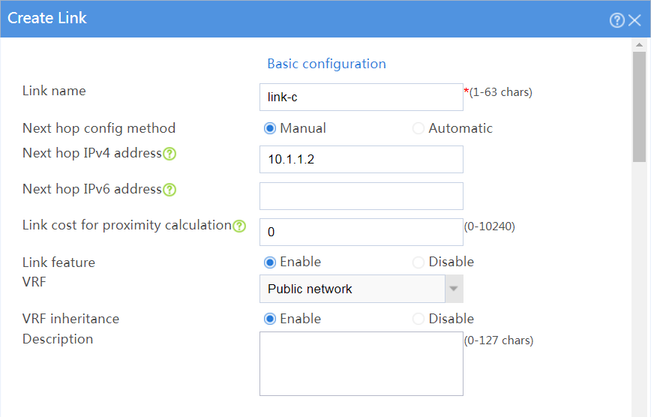Click the Link name input field
This screenshot has height=417, width=651.
click(361, 97)
